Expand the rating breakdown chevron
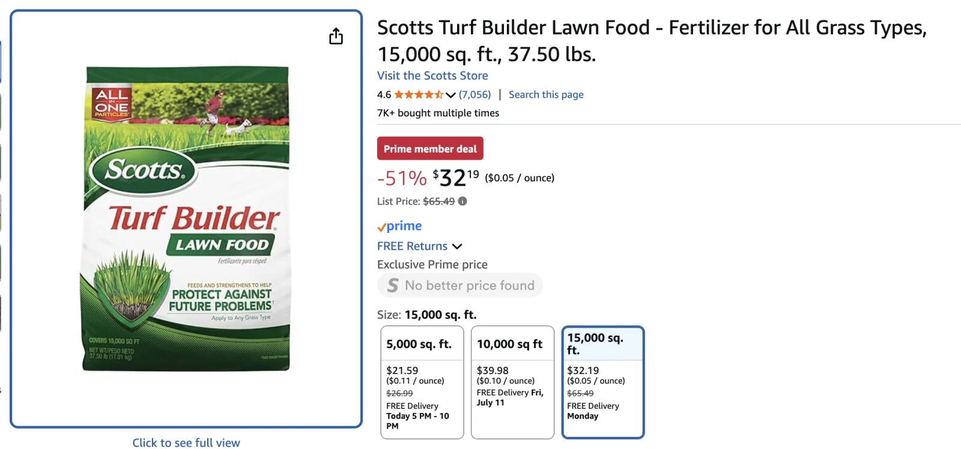This screenshot has width=961, height=449. 451,95
